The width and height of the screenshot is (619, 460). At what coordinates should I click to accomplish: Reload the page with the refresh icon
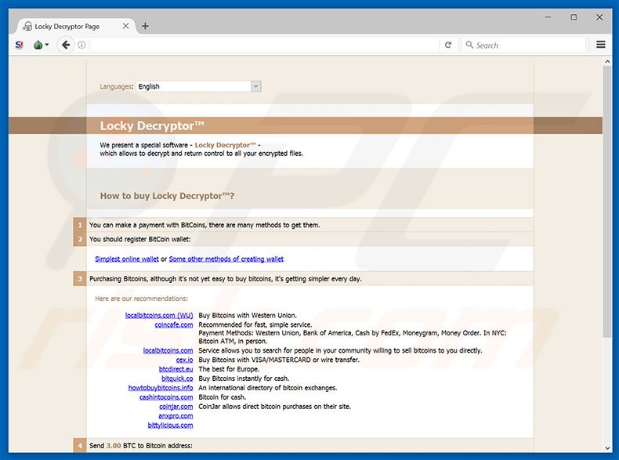[448, 45]
